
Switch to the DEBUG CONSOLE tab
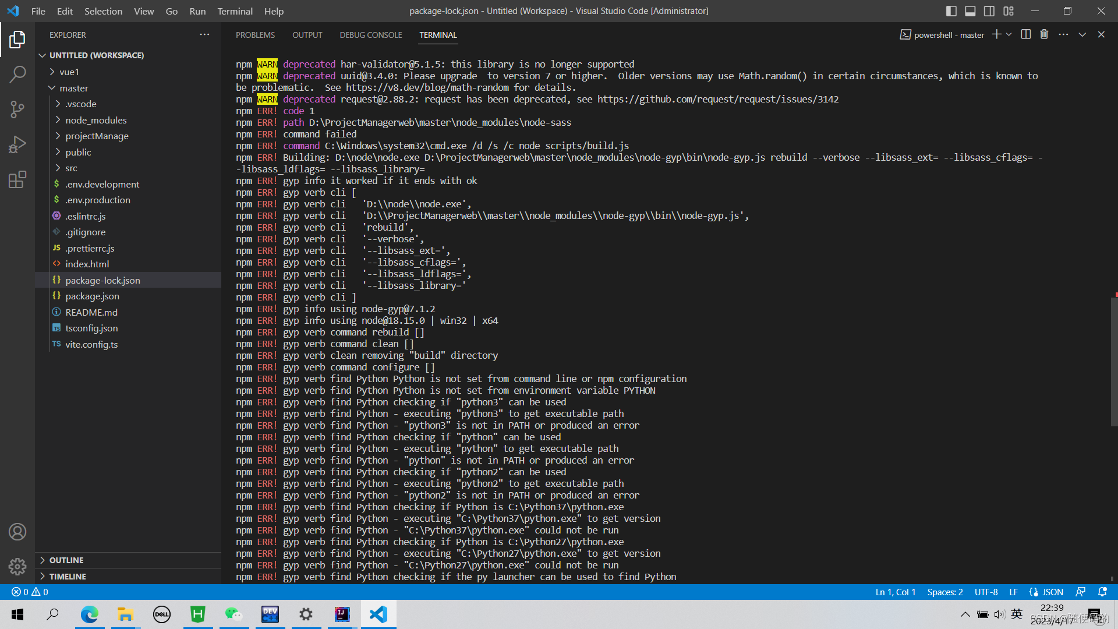point(371,35)
